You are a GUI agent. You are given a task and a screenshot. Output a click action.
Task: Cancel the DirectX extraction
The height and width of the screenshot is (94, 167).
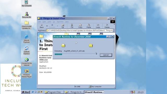[x=106, y=55]
